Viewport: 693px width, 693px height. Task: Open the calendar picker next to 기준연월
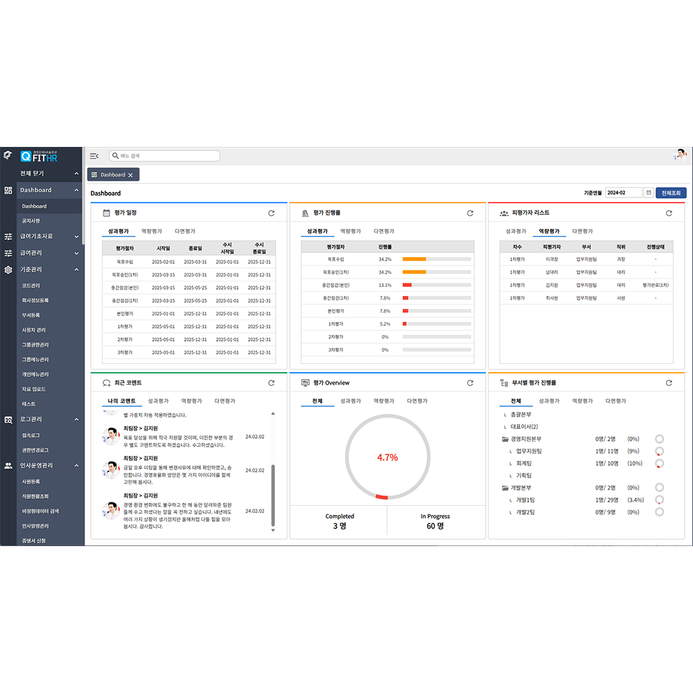pos(648,193)
